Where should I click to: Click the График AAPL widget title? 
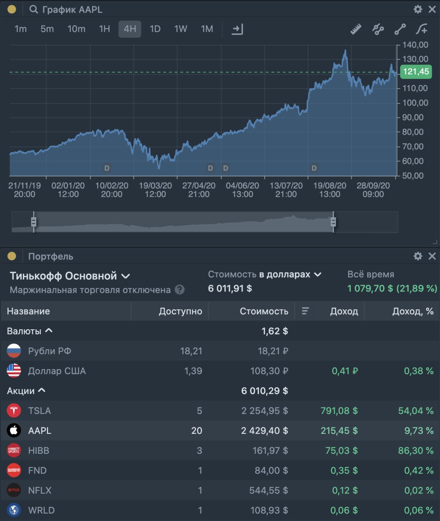73,9
